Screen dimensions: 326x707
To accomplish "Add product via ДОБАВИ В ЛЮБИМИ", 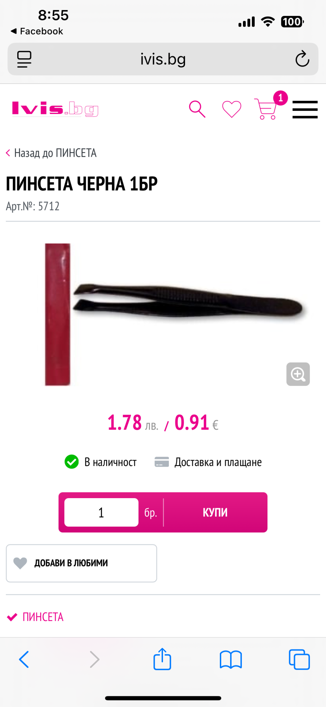I will tap(81, 563).
